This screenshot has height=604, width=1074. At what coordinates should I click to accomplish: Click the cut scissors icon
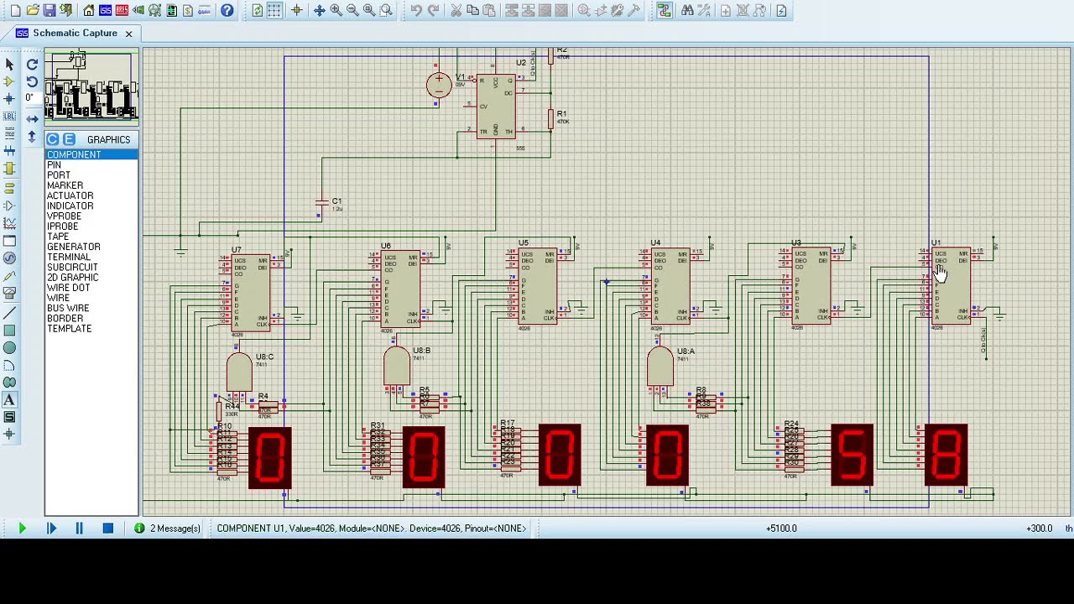[x=456, y=11]
